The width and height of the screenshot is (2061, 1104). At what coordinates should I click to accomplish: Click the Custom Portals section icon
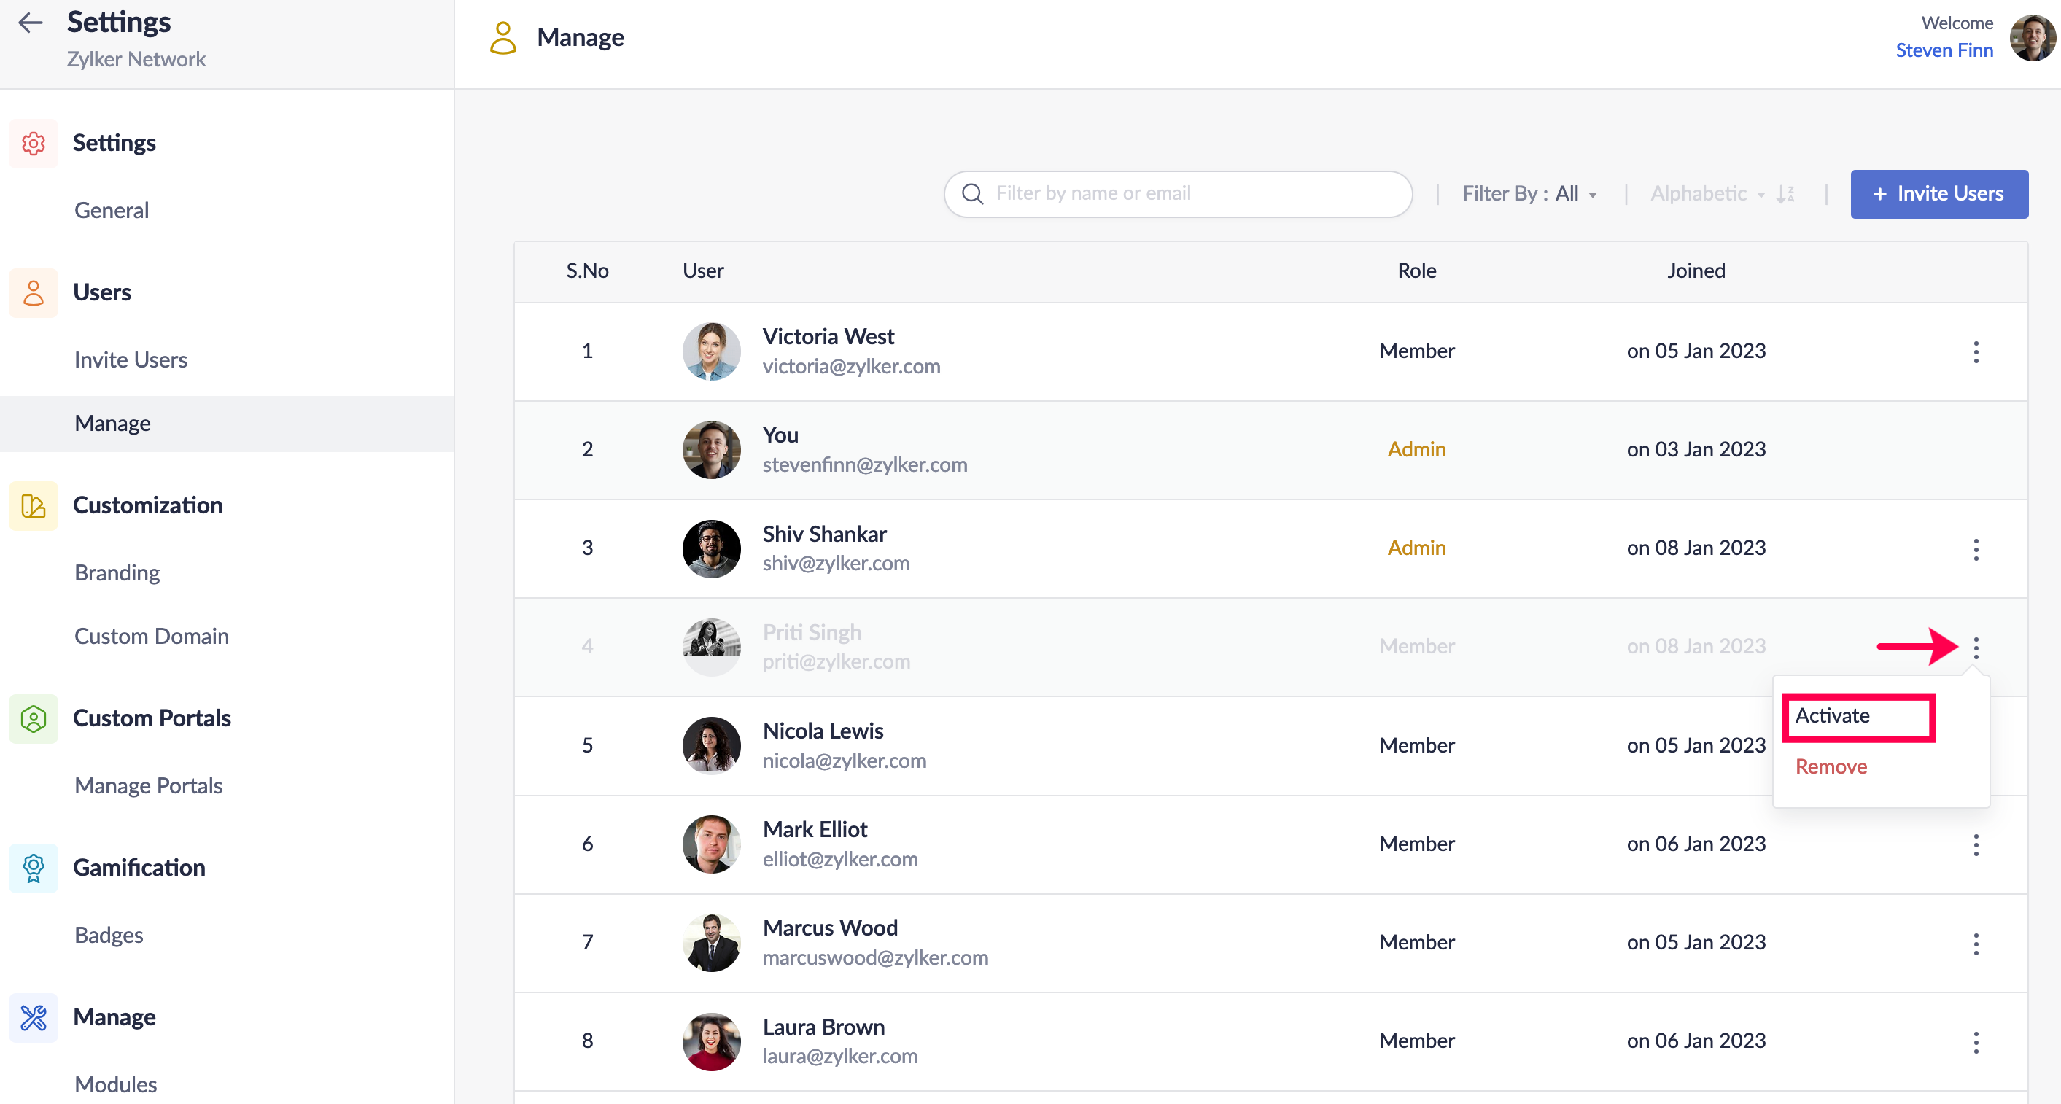coord(34,718)
